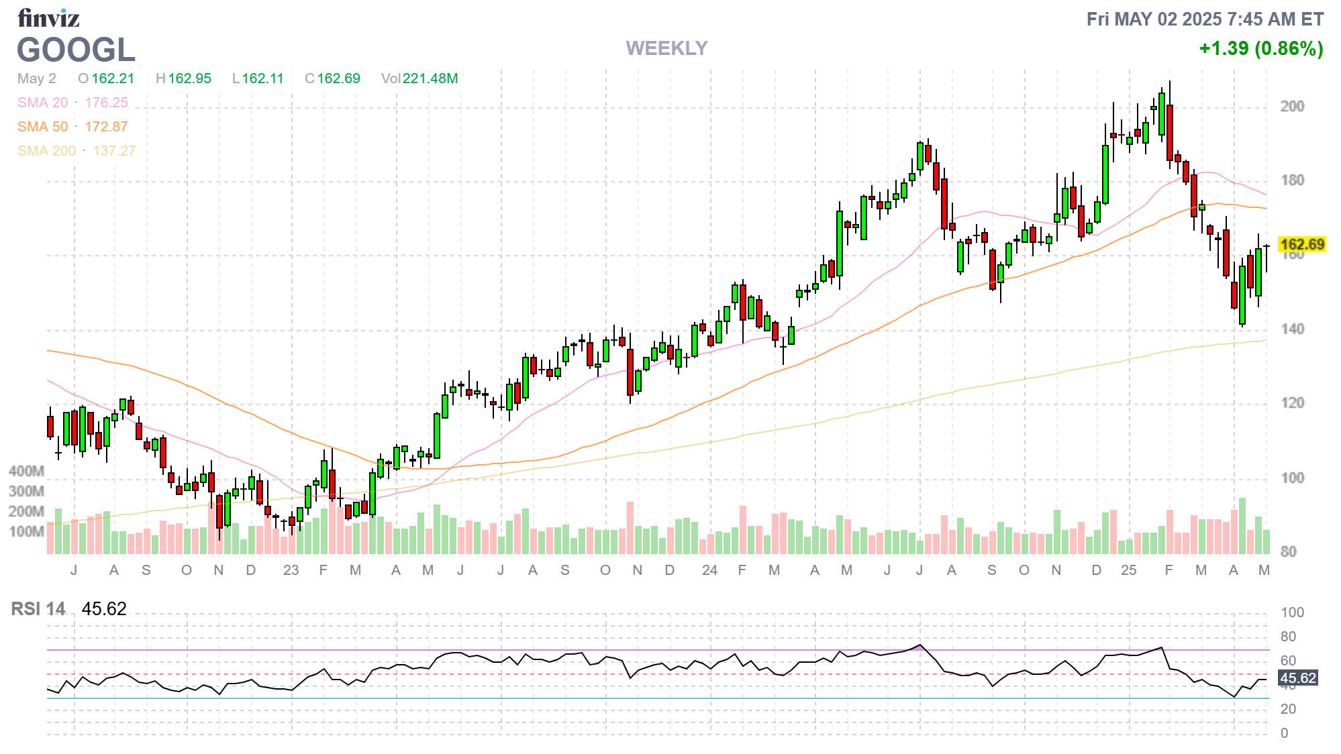Image resolution: width=1341 pixels, height=754 pixels.
Task: Click the 200 price level label
Action: [x=1292, y=106]
